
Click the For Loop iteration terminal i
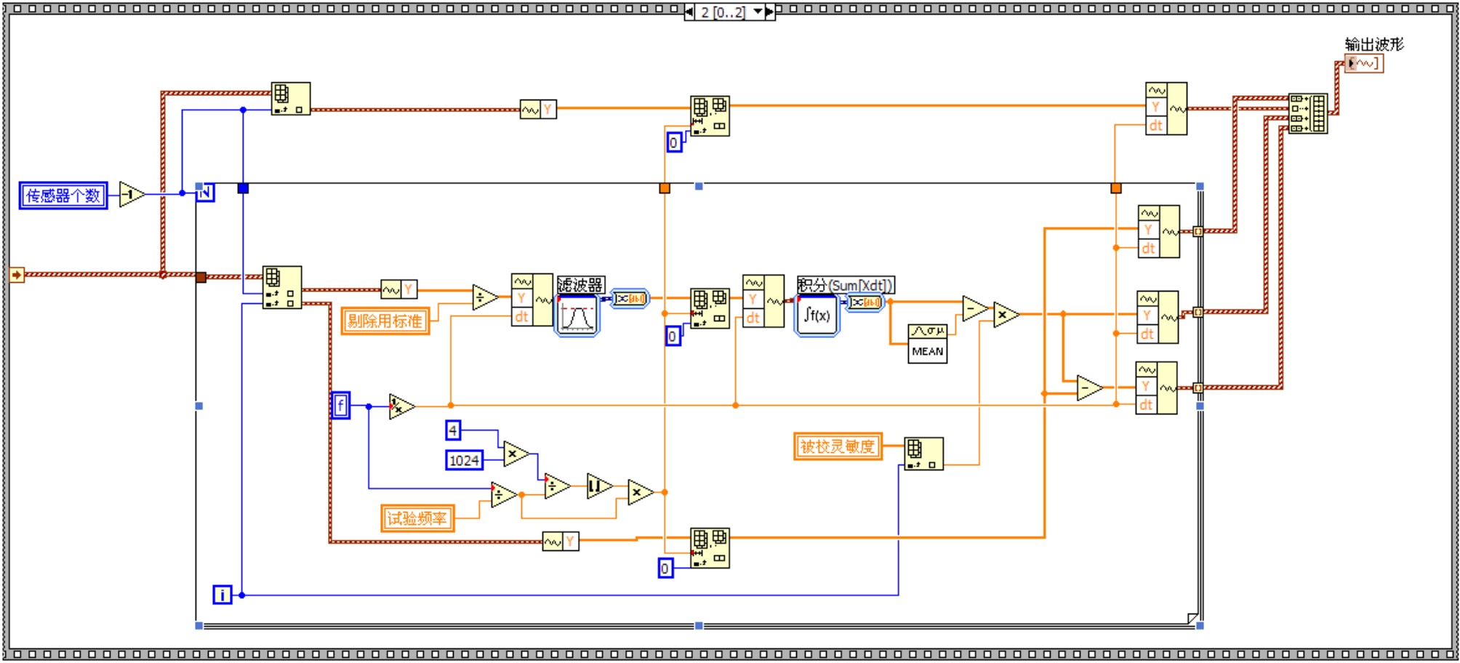222,595
